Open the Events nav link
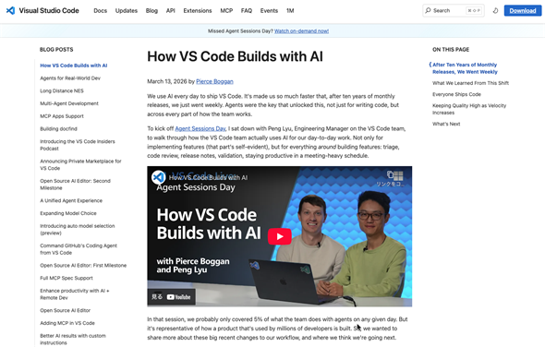 tap(269, 11)
